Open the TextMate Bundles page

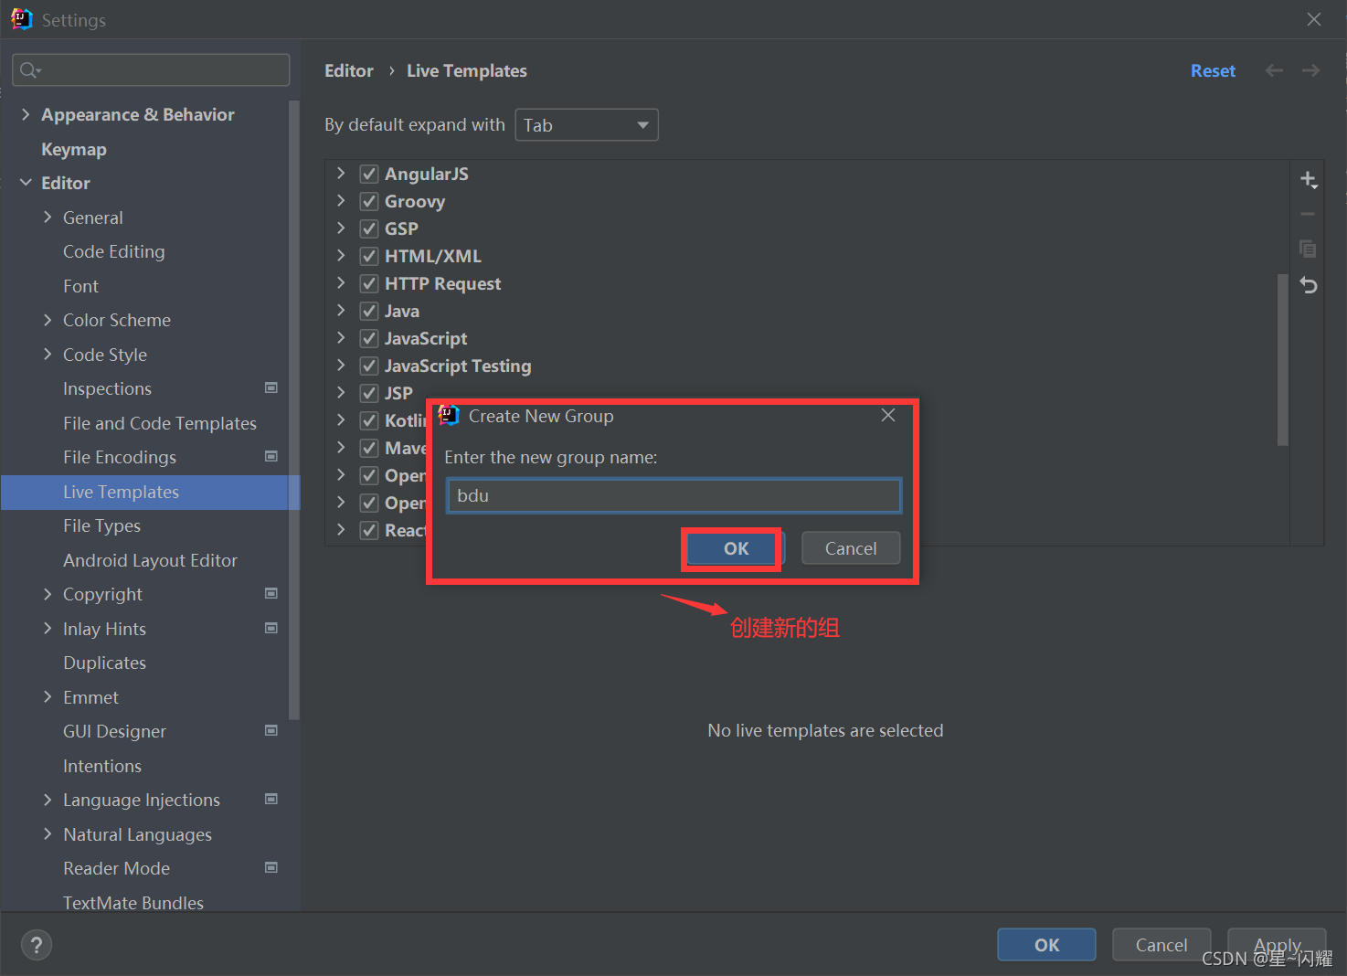point(133,902)
